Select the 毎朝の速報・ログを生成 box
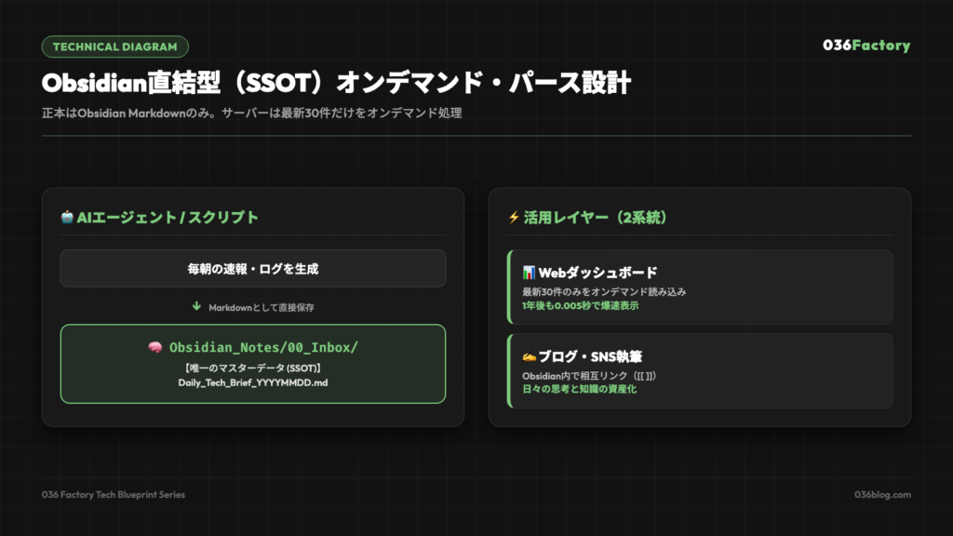The height and width of the screenshot is (536, 953). click(253, 269)
